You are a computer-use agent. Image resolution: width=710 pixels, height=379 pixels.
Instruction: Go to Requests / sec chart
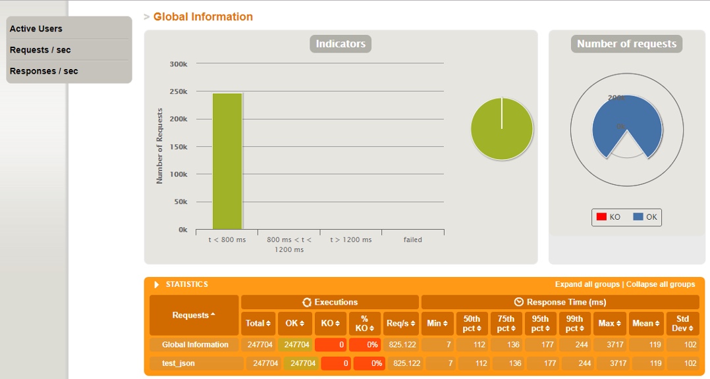[x=40, y=50]
